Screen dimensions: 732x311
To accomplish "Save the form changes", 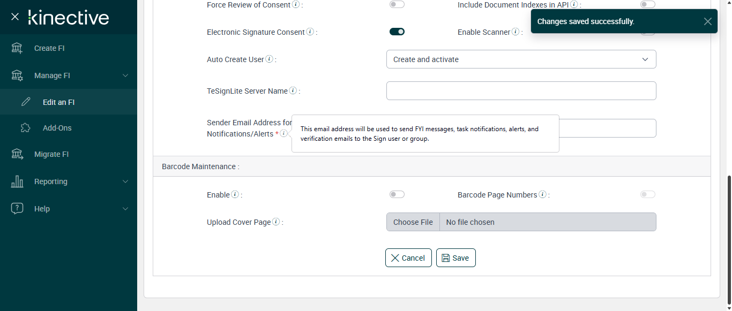I will click(455, 258).
